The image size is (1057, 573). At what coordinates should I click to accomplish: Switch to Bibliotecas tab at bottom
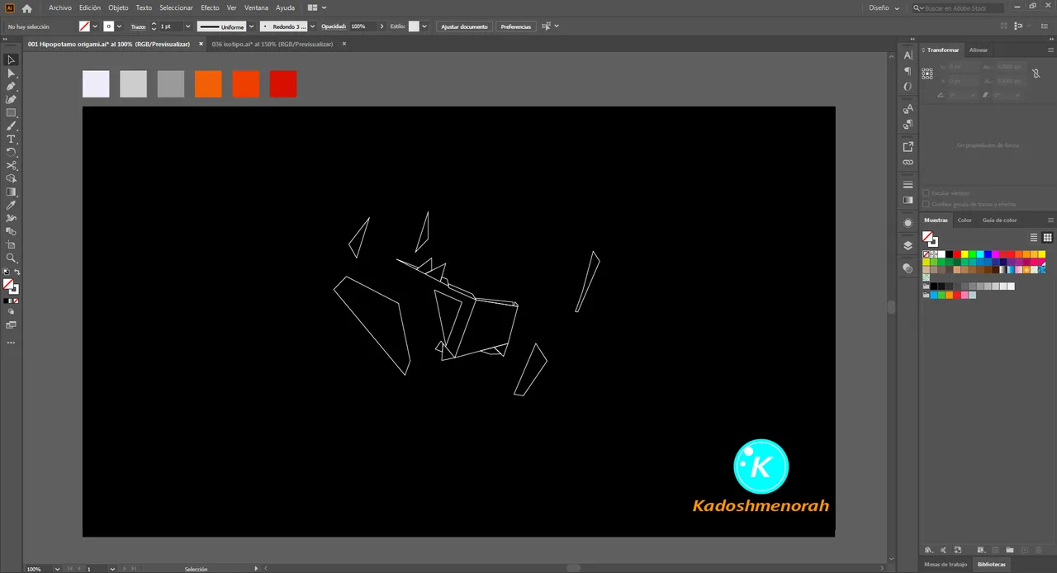point(992,564)
